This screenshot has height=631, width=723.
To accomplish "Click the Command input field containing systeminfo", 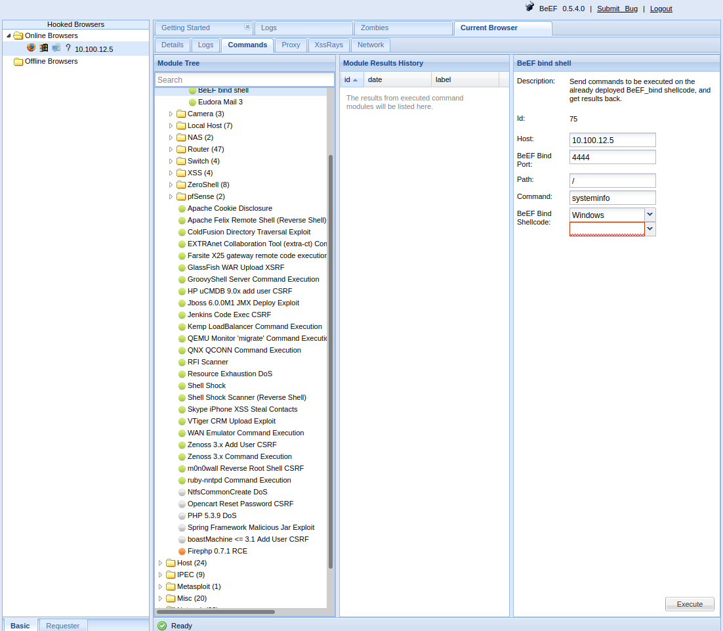I will [x=612, y=198].
